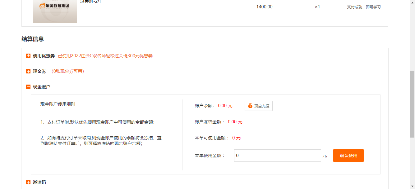Select the 过关班-2年 course title
This screenshot has height=189, width=415.
click(91, 2)
